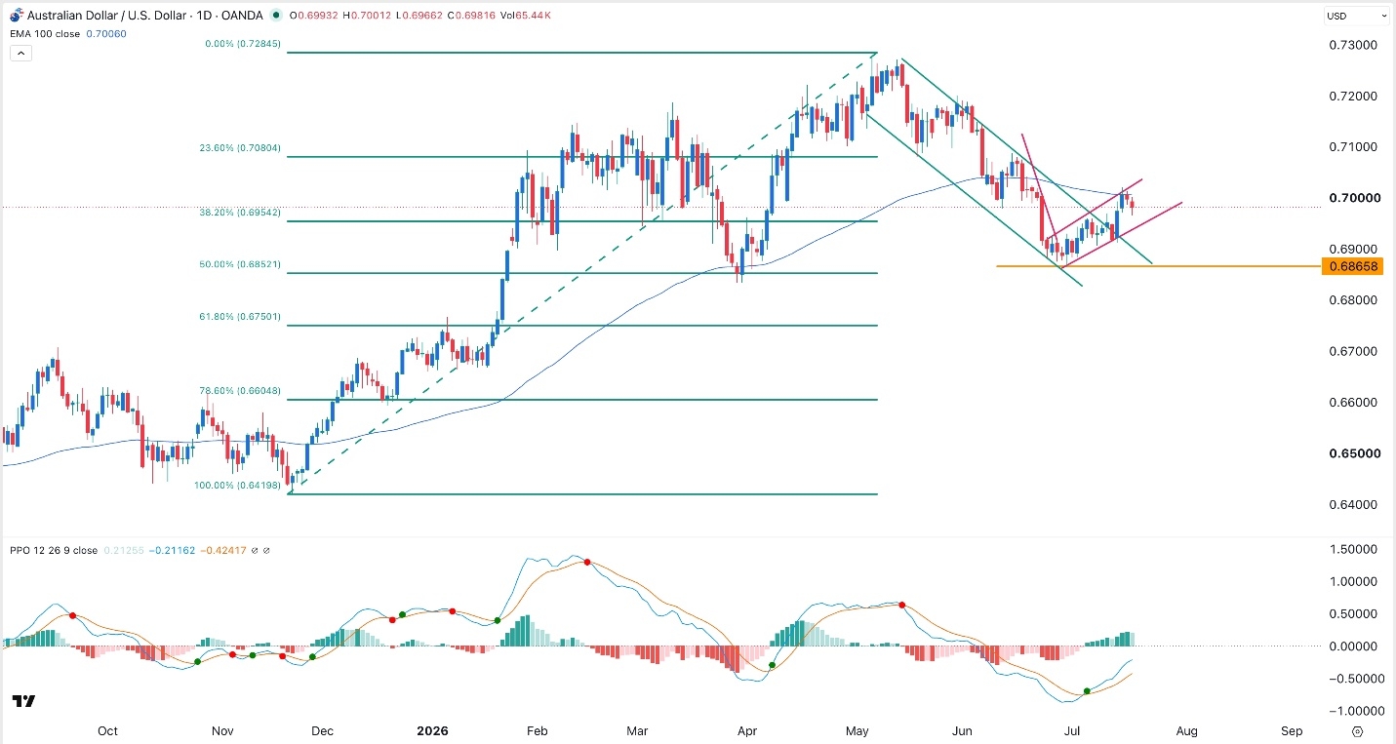Screen dimensions: 1396x744
Task: Click the AUD/USD flag symbol icon
Action: click(17, 15)
